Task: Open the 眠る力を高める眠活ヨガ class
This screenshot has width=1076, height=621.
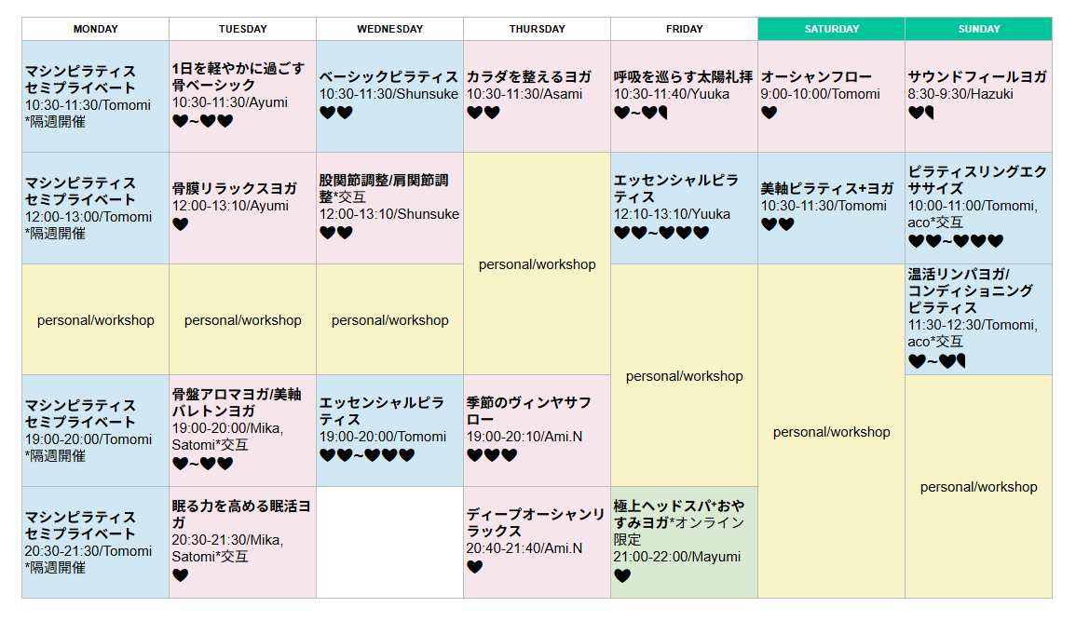Action: pyautogui.click(x=241, y=514)
